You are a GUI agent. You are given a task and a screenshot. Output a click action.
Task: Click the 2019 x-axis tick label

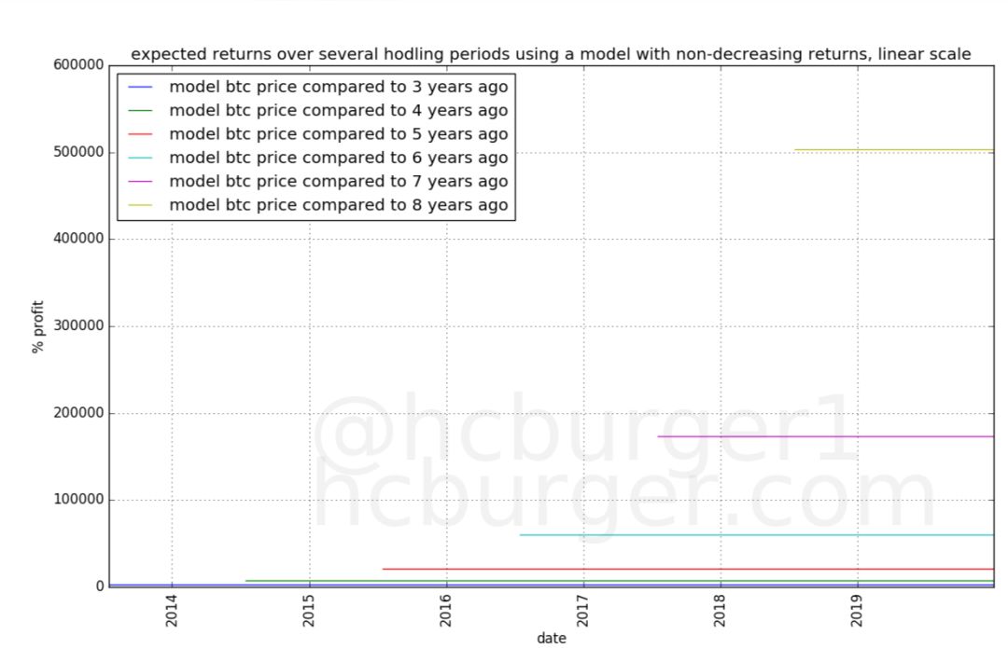click(x=858, y=612)
